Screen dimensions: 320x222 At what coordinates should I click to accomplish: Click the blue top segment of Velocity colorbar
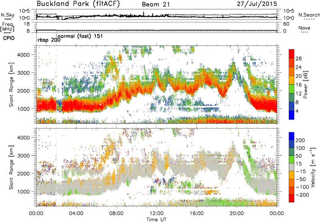coord(292,136)
